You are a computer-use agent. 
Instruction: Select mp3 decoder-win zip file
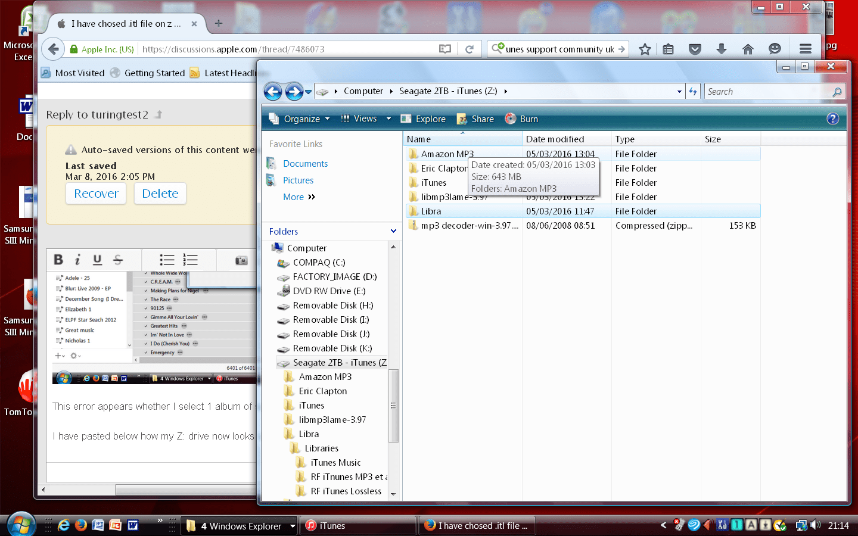click(x=583, y=226)
